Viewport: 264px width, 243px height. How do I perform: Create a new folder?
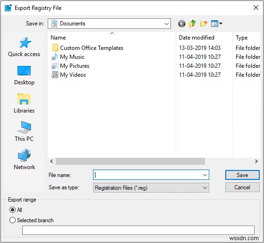click(204, 24)
